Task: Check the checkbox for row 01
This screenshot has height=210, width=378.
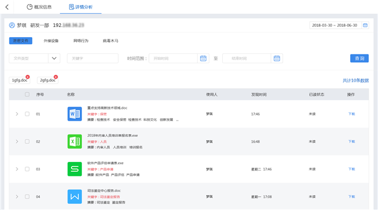Action: (27, 114)
